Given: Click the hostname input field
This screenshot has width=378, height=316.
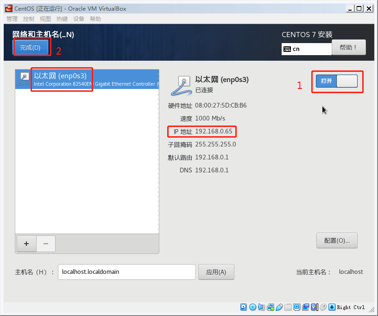Looking at the screenshot, I should (127, 272).
